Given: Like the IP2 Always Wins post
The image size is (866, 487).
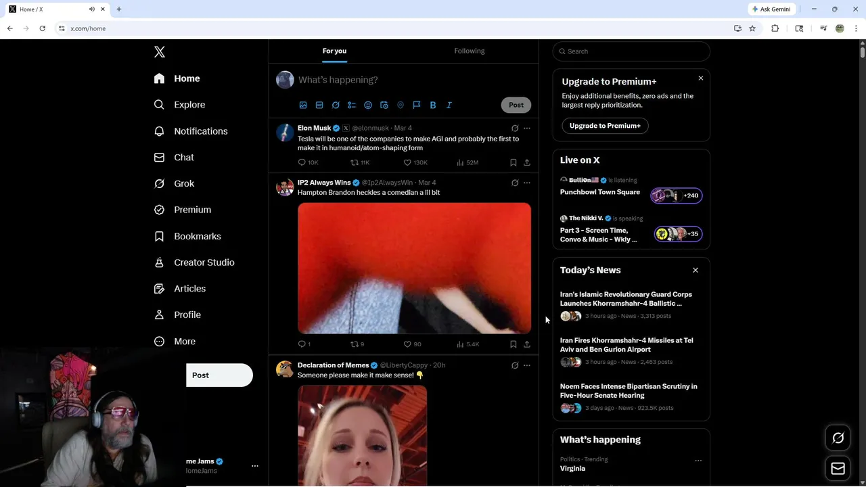Looking at the screenshot, I should tap(413, 344).
